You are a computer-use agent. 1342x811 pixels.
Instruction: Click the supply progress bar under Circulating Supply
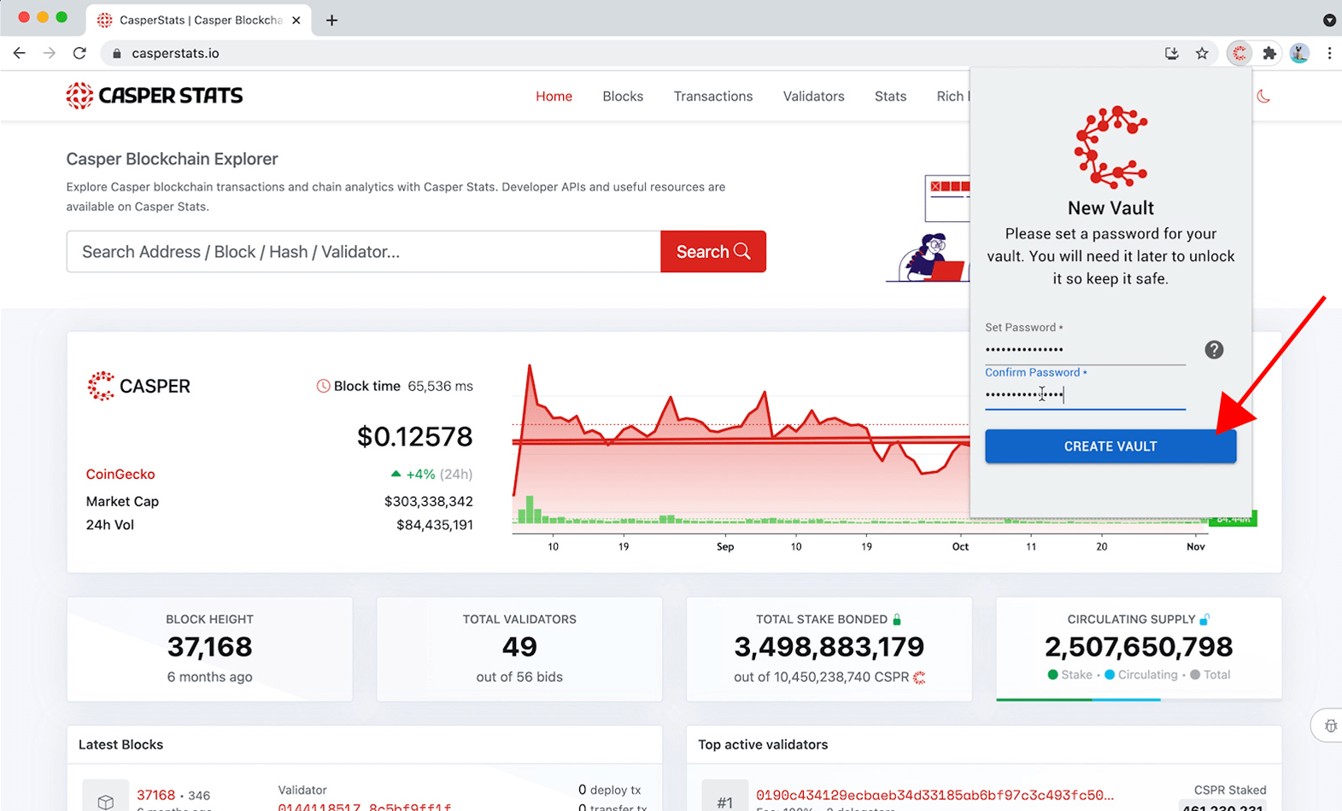point(1138,700)
